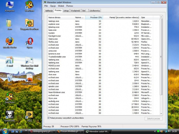This screenshot has height=134, width=179.
Task: Select the lpksetup.exe process row
Action: pyautogui.click(x=103, y=27)
